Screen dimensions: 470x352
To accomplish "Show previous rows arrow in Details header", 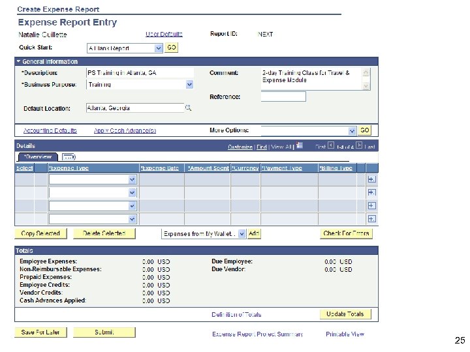I will (330, 145).
